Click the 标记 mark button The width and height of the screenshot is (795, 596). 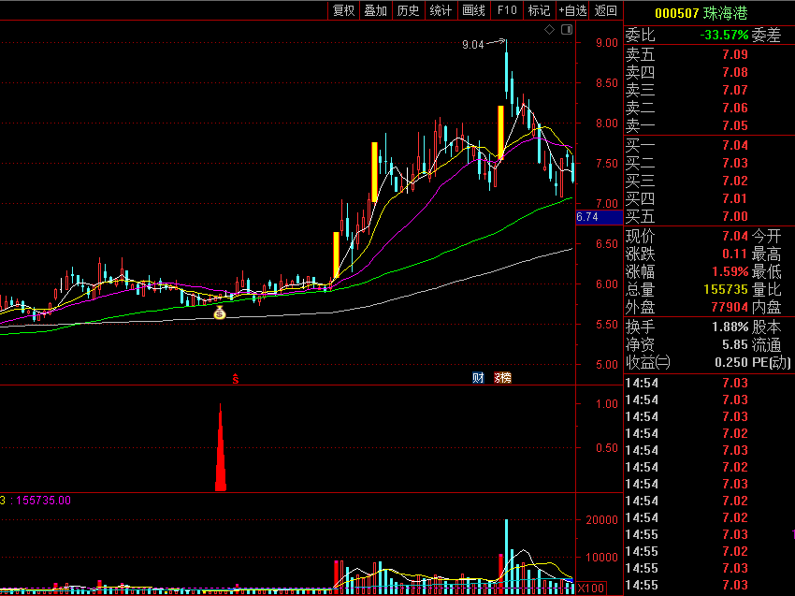539,10
